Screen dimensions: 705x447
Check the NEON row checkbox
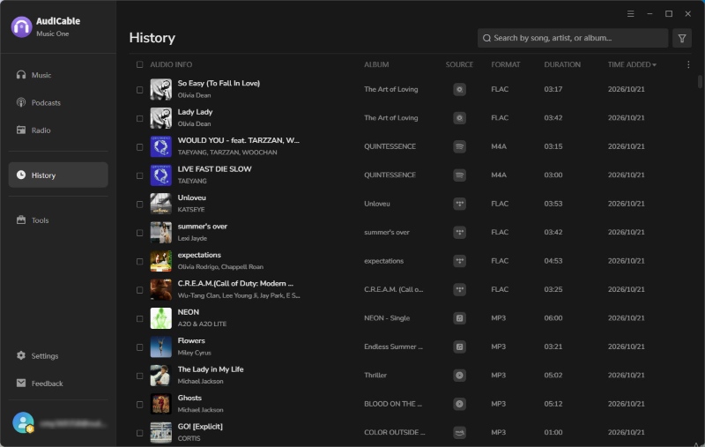(x=140, y=319)
